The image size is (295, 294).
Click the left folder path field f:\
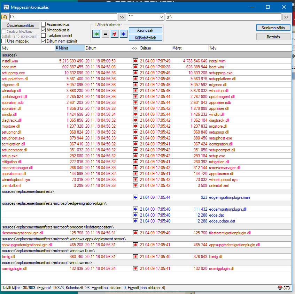pos(63,17)
